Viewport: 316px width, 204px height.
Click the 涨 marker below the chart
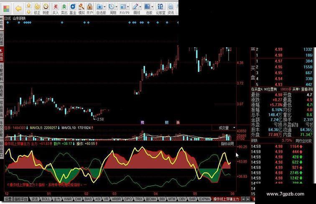tap(178, 122)
